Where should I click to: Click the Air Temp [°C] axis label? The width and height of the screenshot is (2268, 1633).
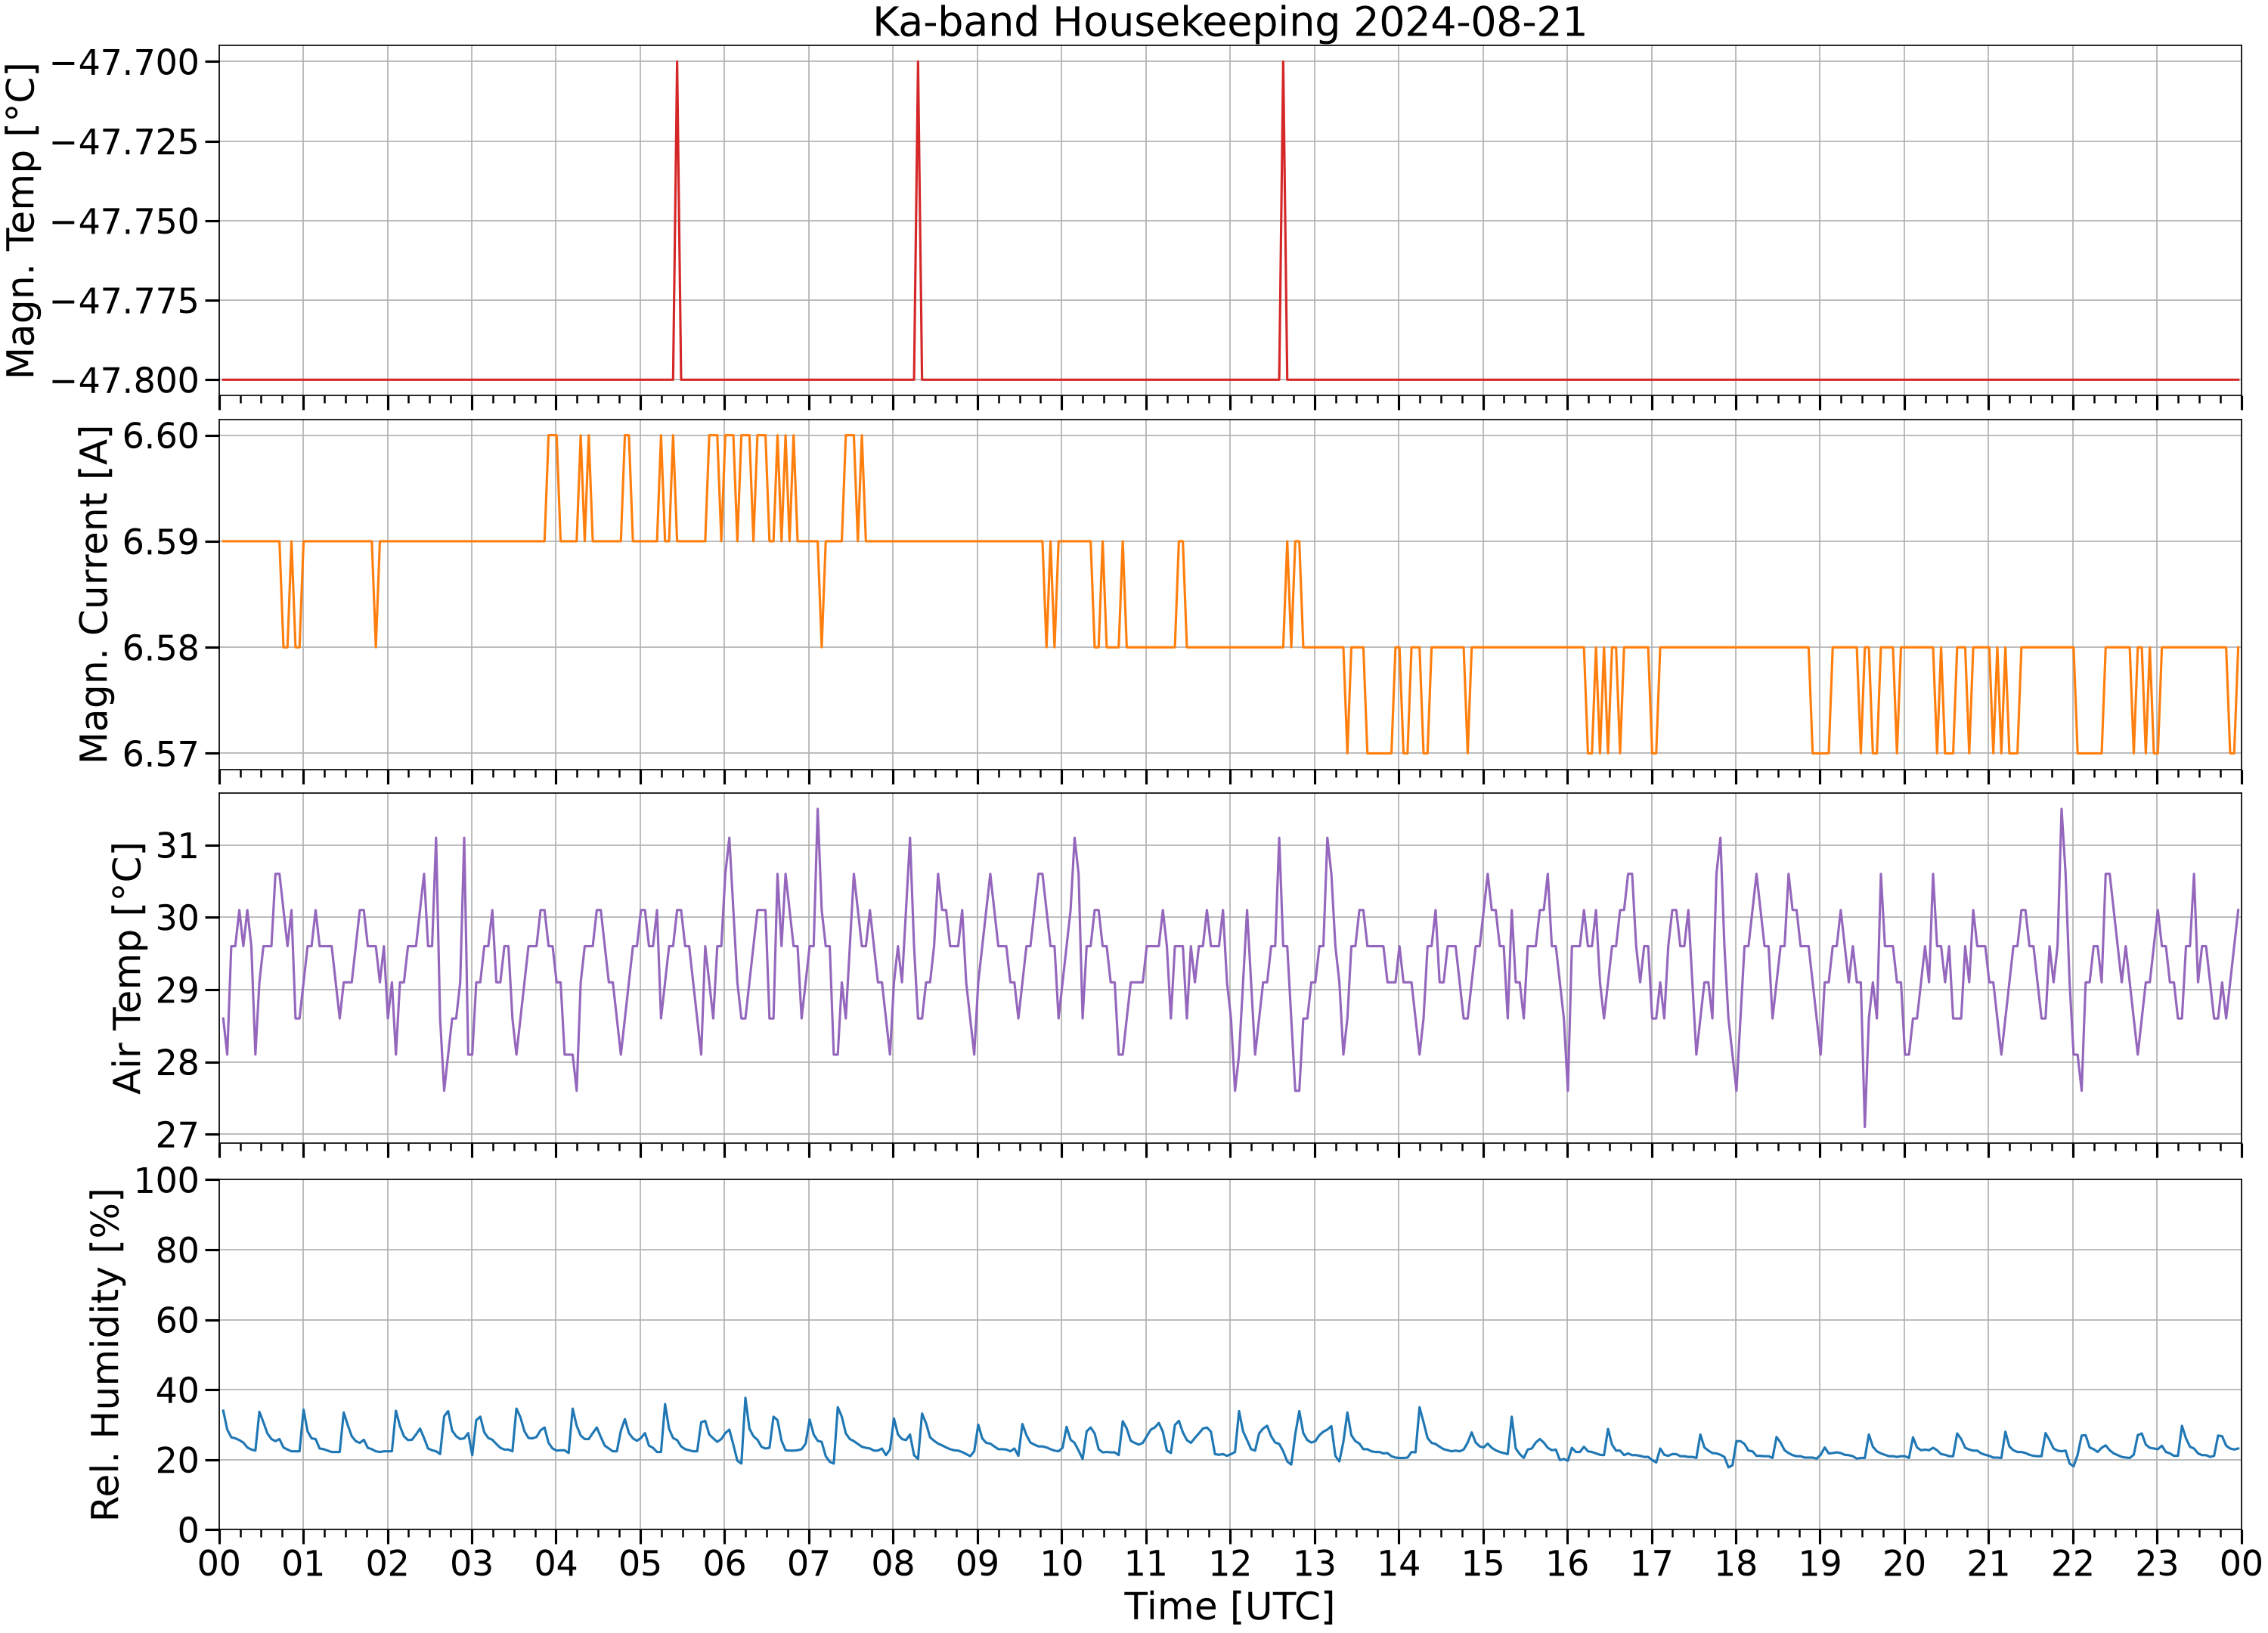[128, 967]
